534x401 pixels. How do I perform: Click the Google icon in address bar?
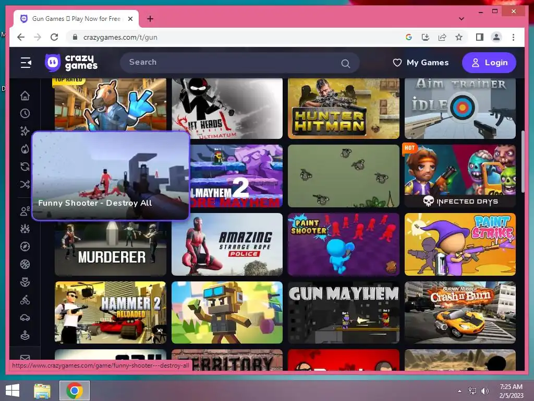(x=409, y=37)
